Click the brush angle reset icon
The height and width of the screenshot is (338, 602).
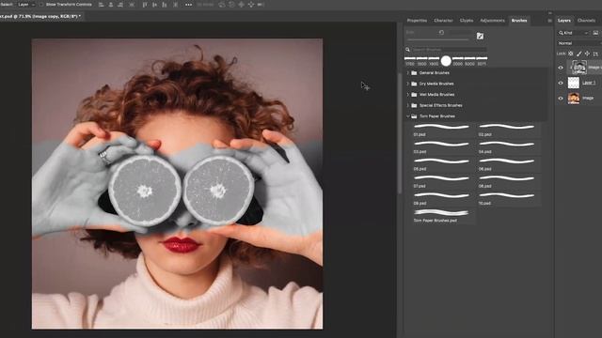[x=441, y=33]
